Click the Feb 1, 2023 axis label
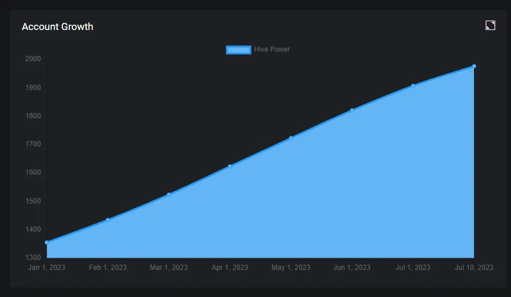The width and height of the screenshot is (511, 297). tap(108, 268)
